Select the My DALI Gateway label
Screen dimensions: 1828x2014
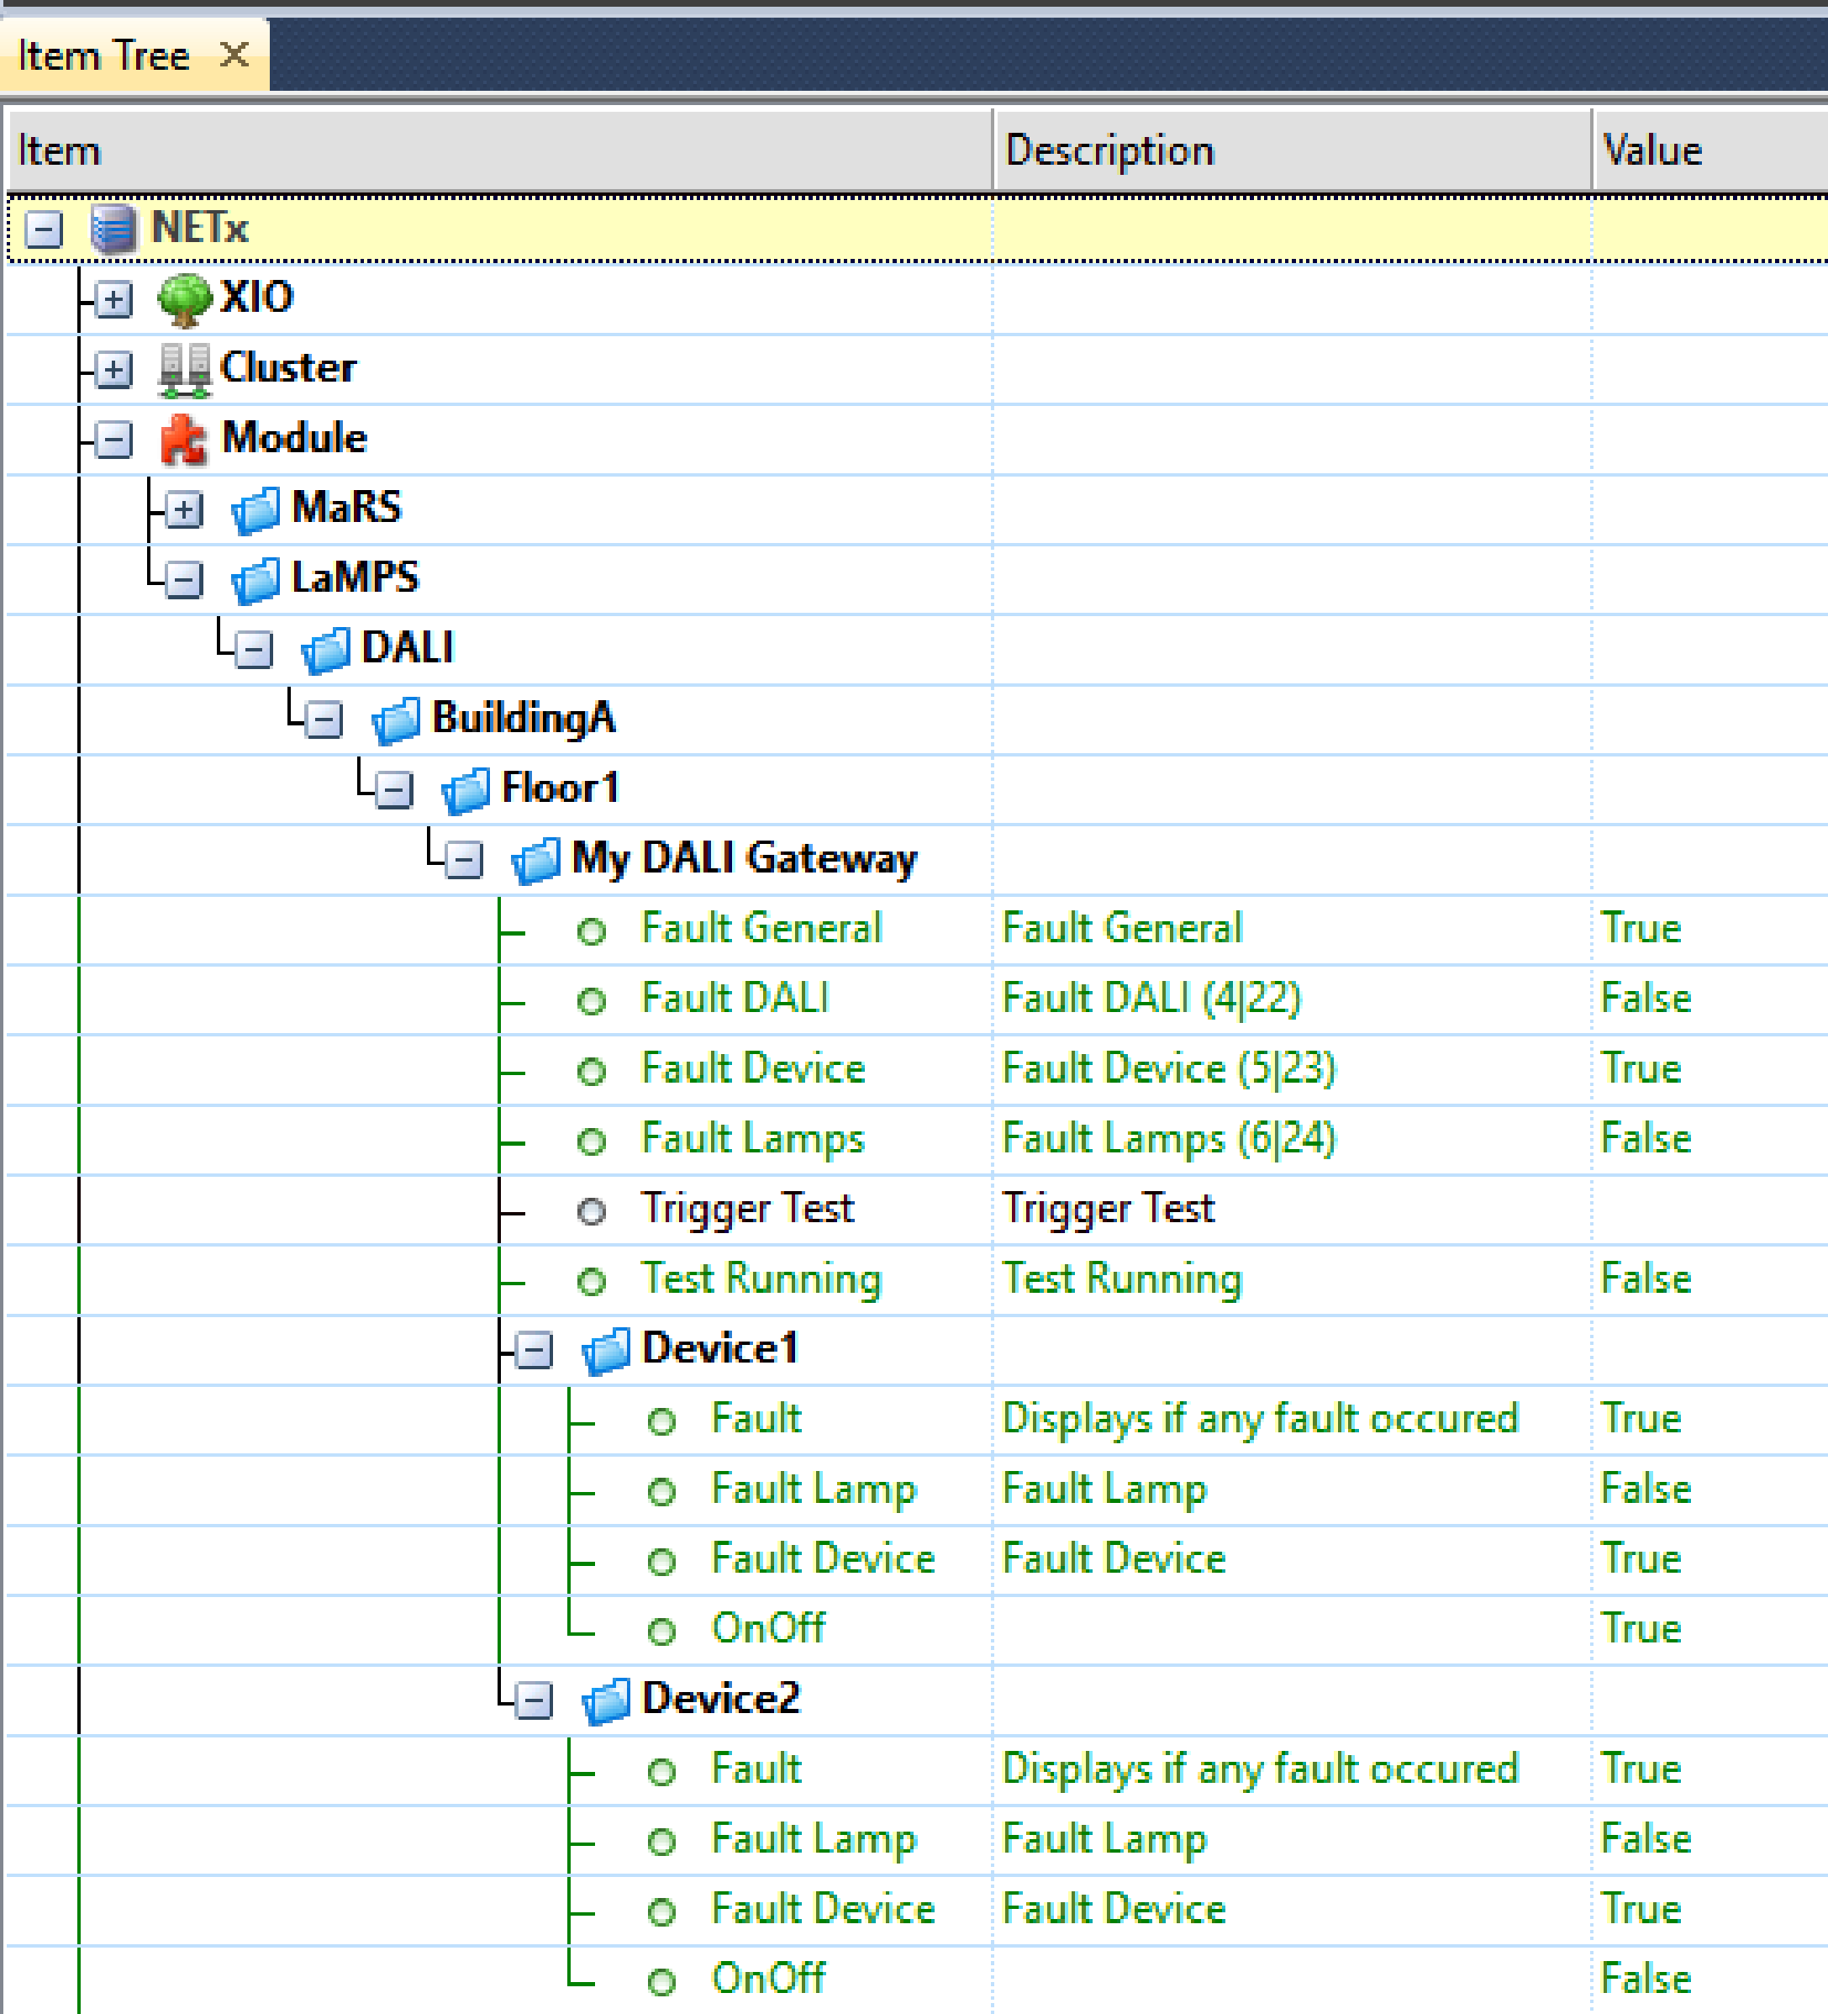pyautogui.click(x=744, y=859)
